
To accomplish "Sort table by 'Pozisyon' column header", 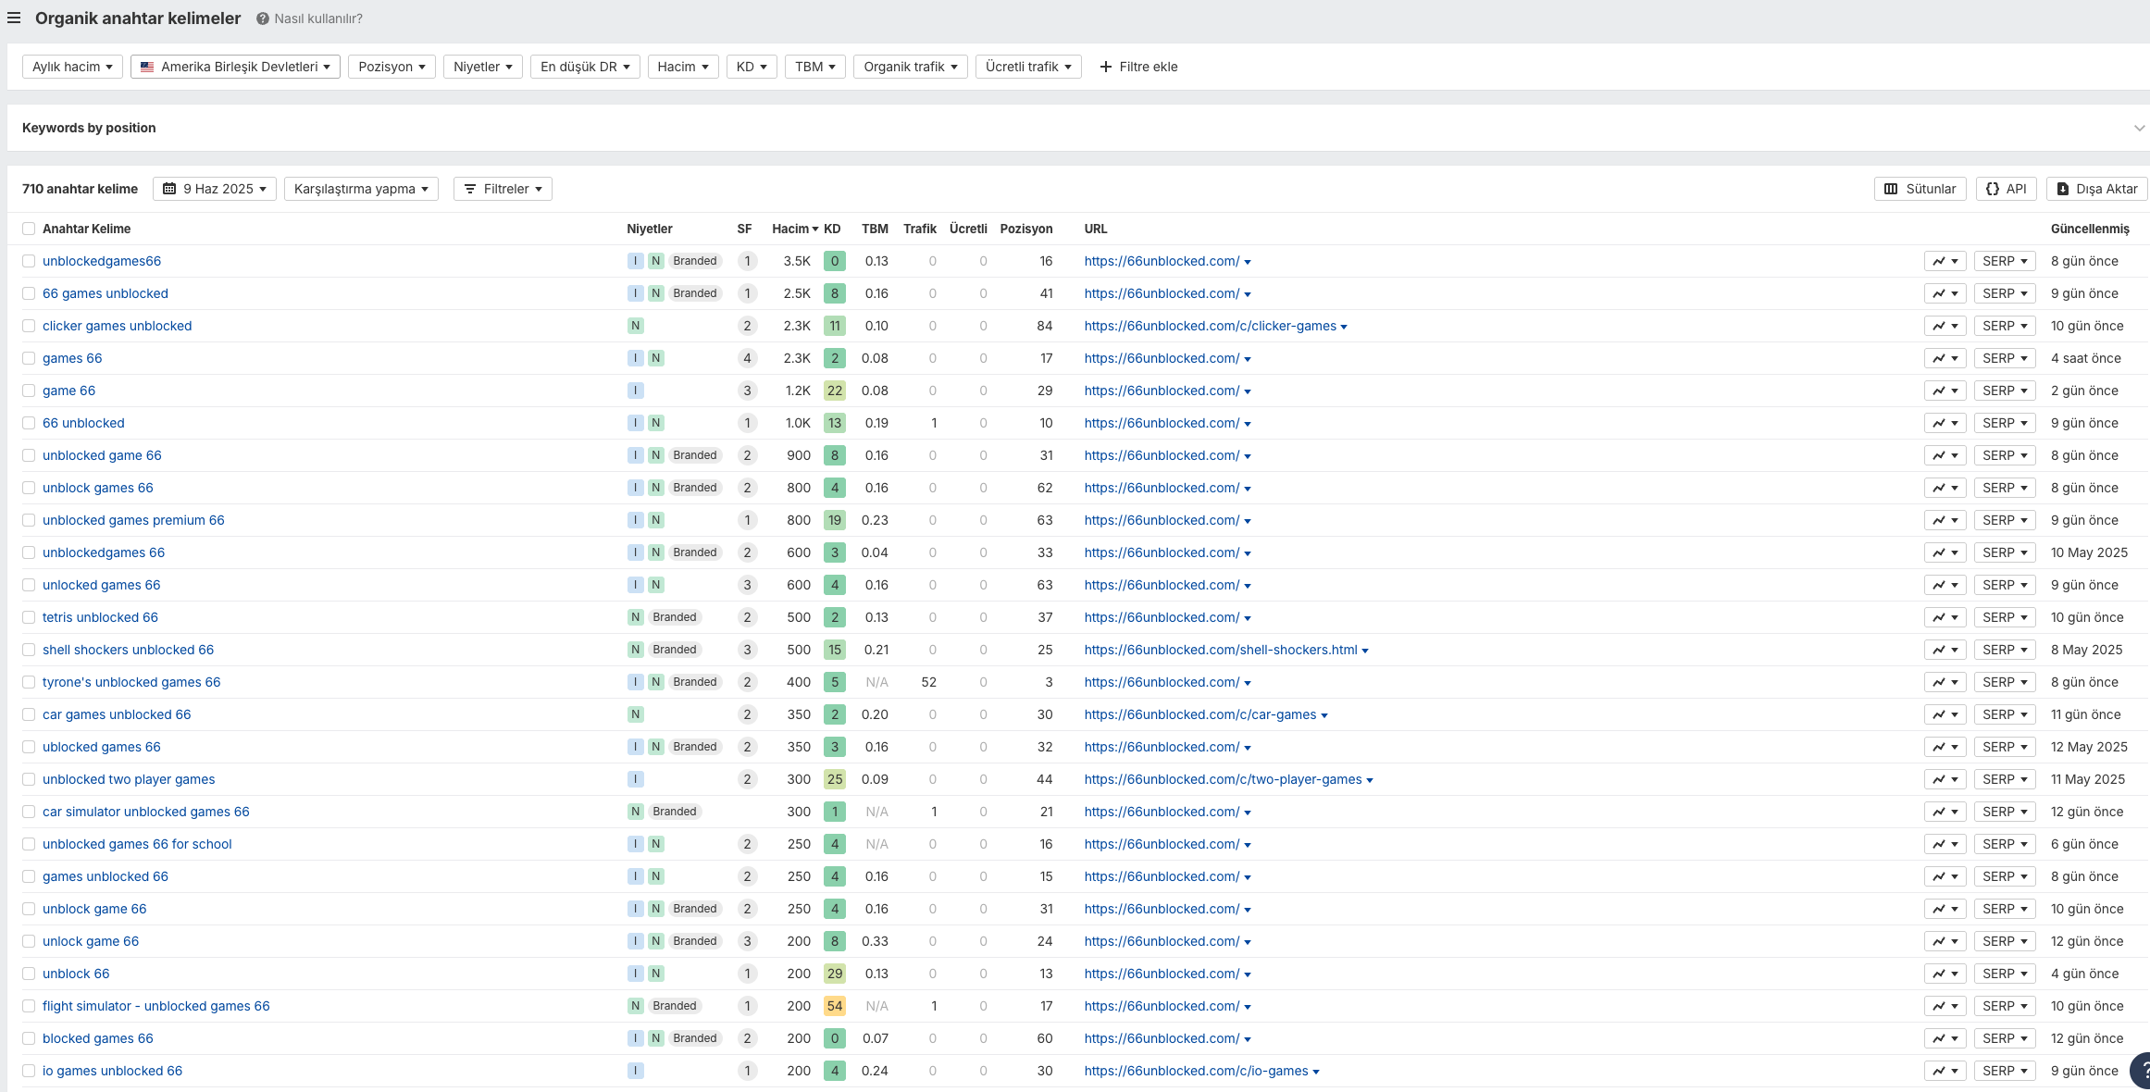I will 1025,229.
